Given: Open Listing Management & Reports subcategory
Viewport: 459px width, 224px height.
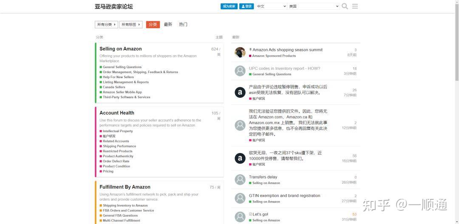Looking at the screenshot, I should [x=125, y=82].
